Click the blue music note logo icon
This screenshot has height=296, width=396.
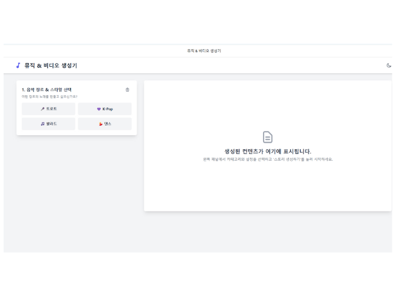(18, 66)
